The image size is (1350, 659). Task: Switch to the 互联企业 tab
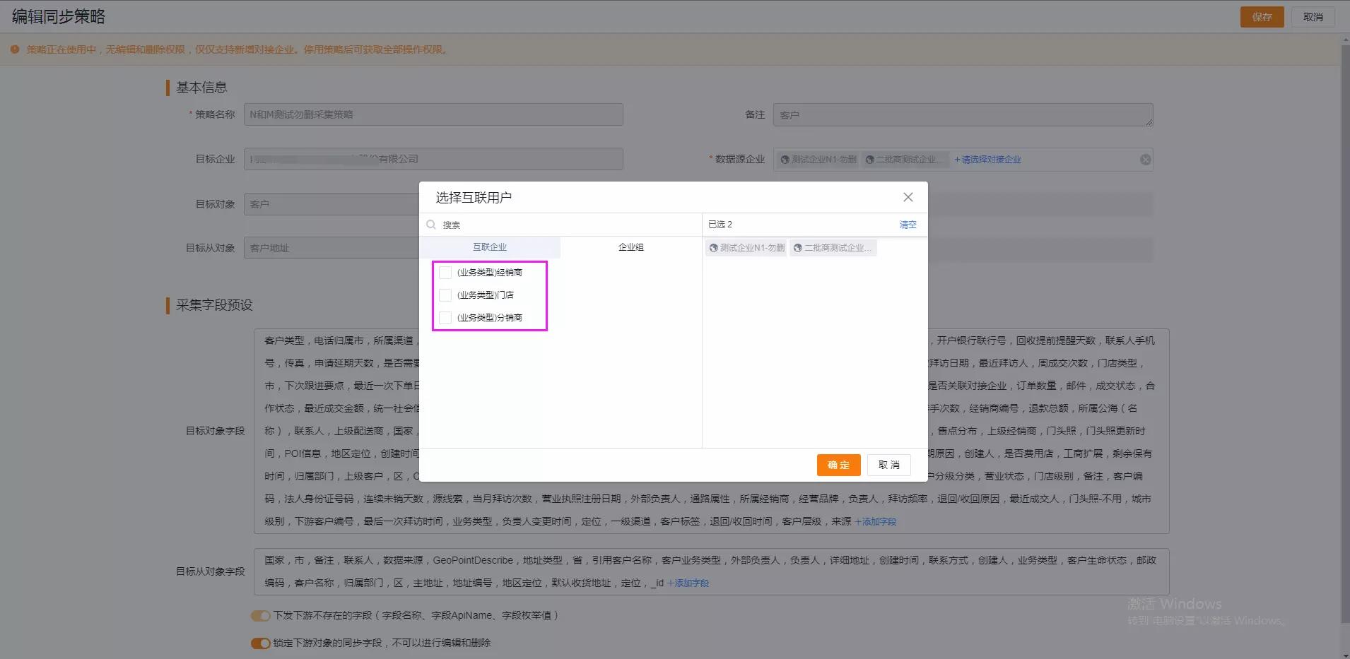click(490, 247)
